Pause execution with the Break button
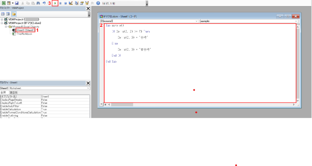Screen dimensions: 312x166 (x=60, y=3)
